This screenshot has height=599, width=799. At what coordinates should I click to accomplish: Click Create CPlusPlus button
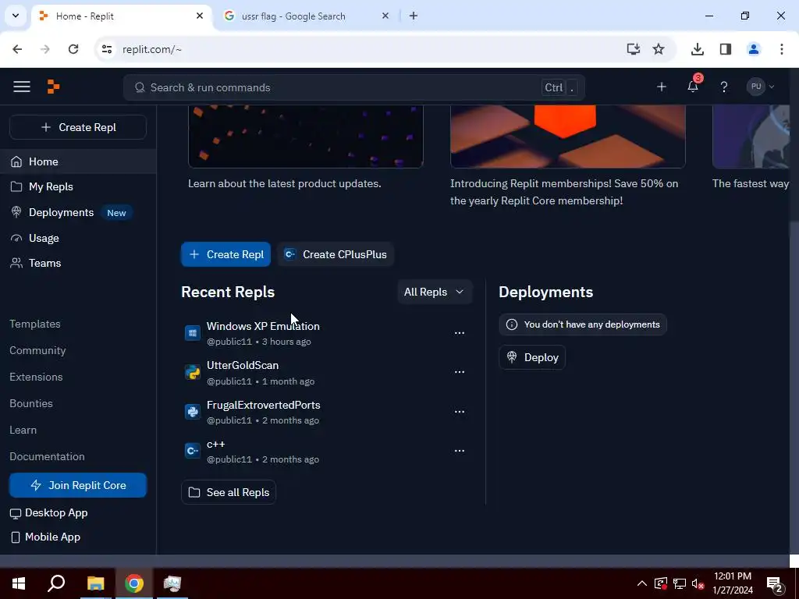[336, 254]
